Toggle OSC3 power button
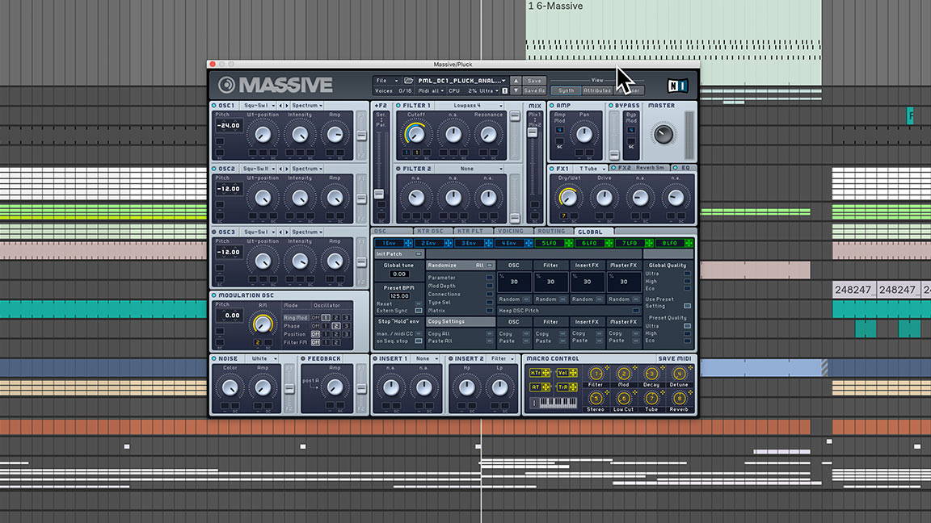Image resolution: width=931 pixels, height=523 pixels. 213,232
